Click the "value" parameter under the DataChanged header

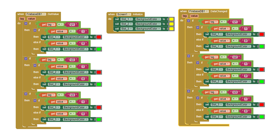[194, 16]
